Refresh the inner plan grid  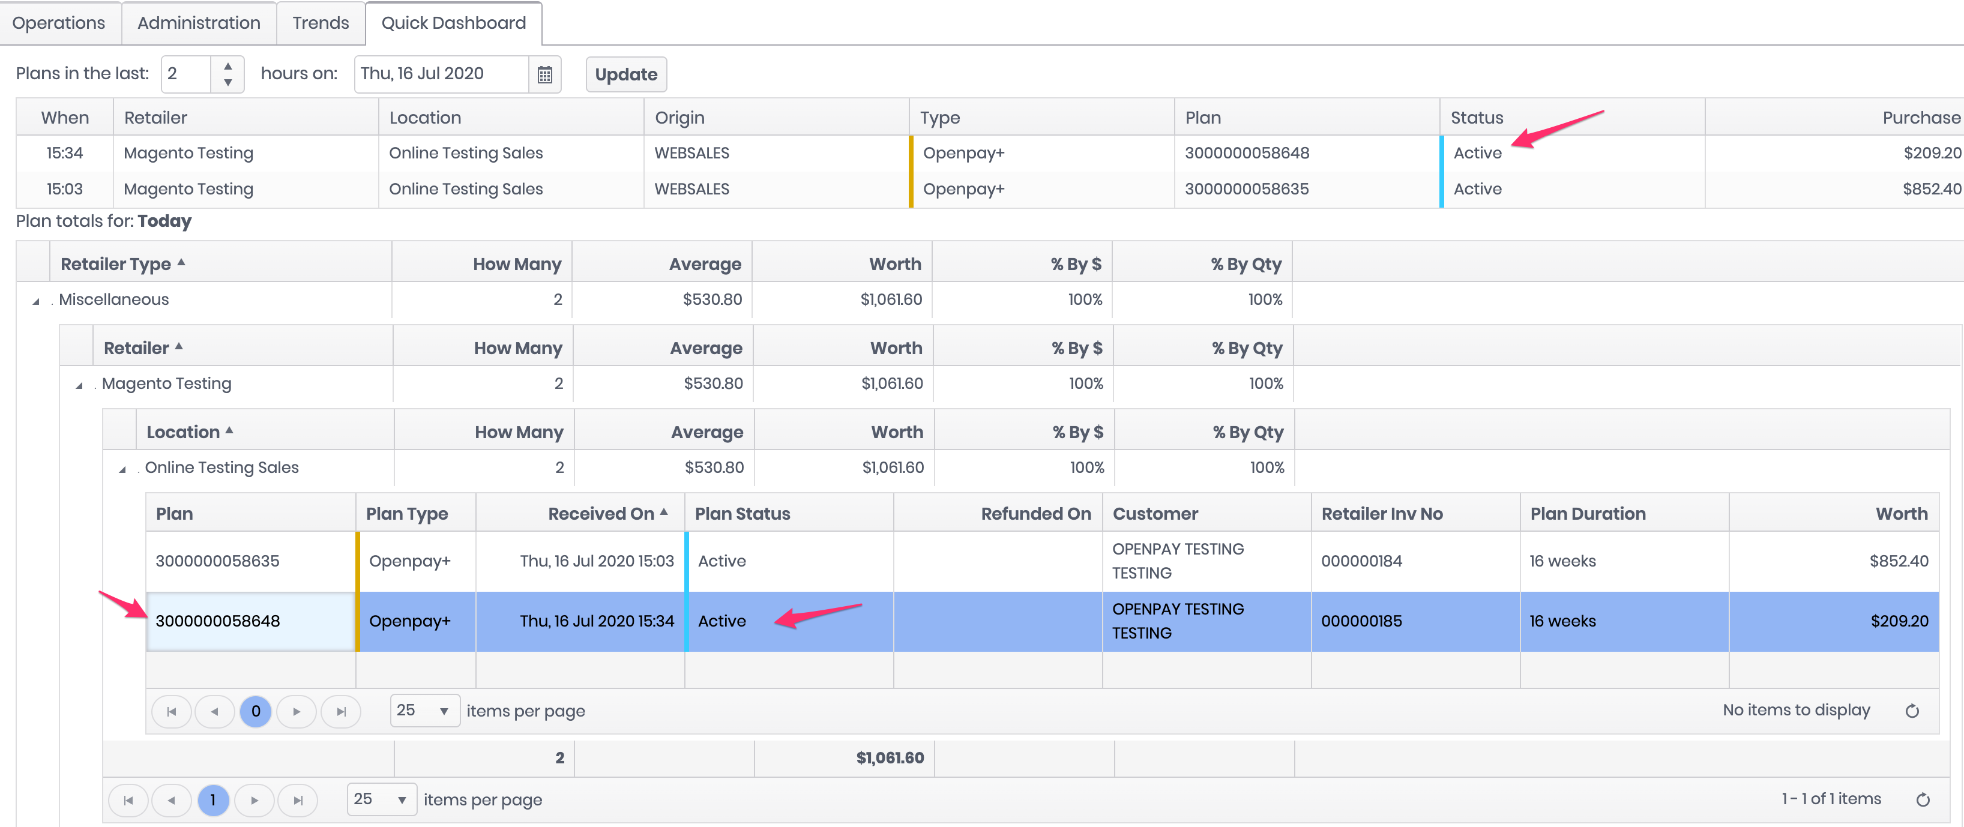point(1911,711)
